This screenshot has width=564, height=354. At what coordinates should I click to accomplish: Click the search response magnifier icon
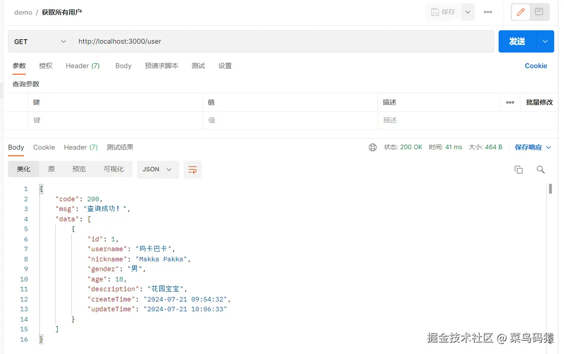540,170
